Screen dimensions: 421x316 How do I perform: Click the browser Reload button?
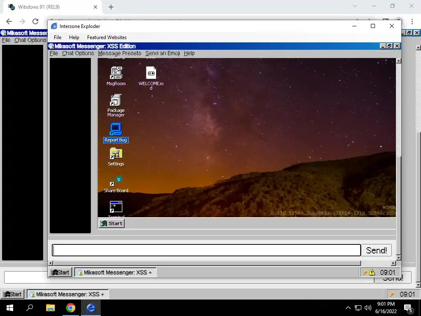point(35,21)
